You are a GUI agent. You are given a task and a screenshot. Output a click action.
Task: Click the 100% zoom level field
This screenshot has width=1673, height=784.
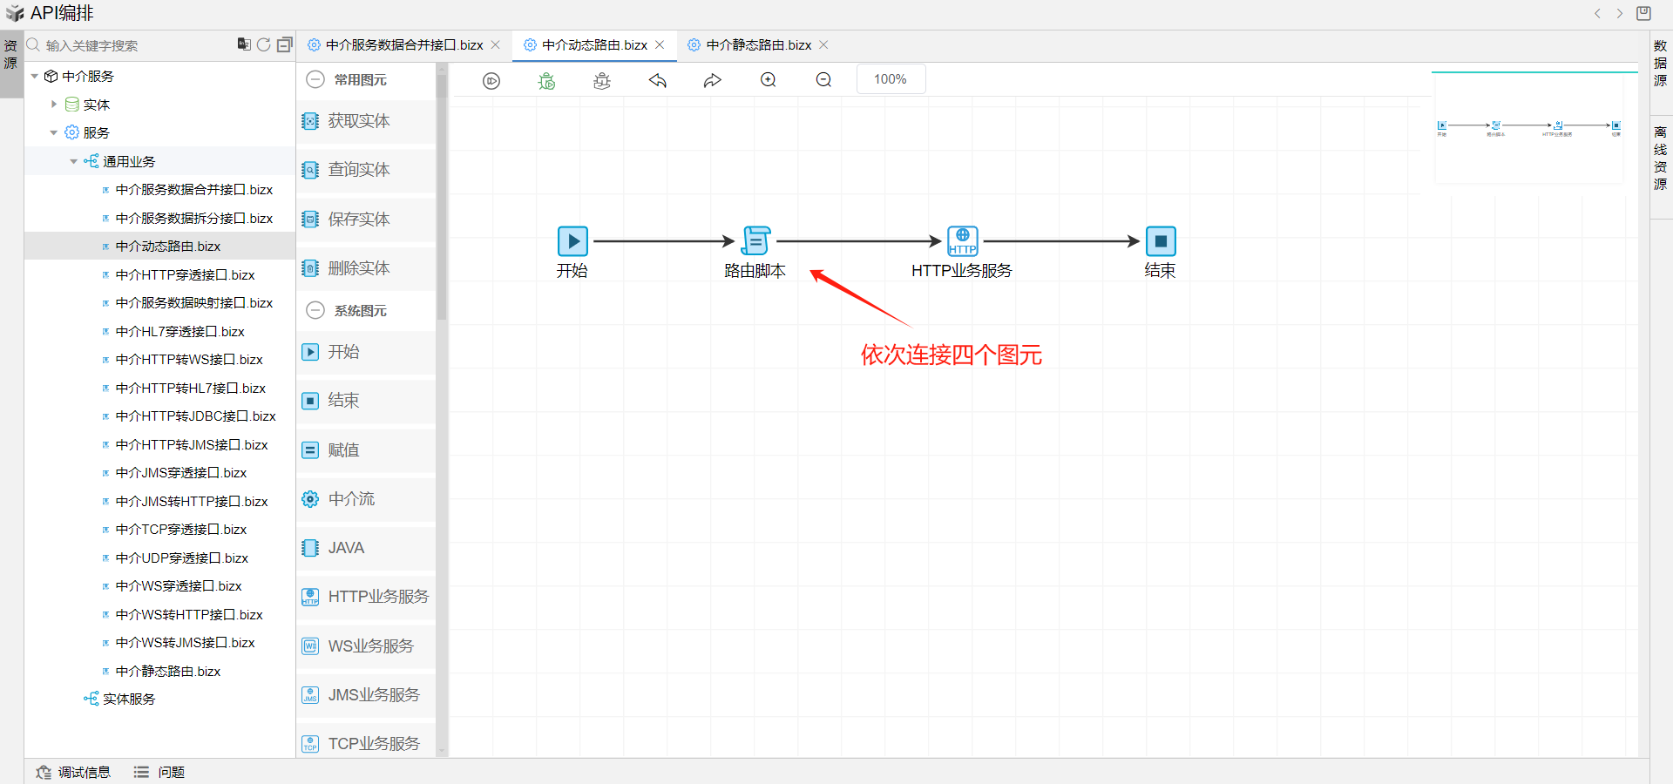tap(891, 79)
